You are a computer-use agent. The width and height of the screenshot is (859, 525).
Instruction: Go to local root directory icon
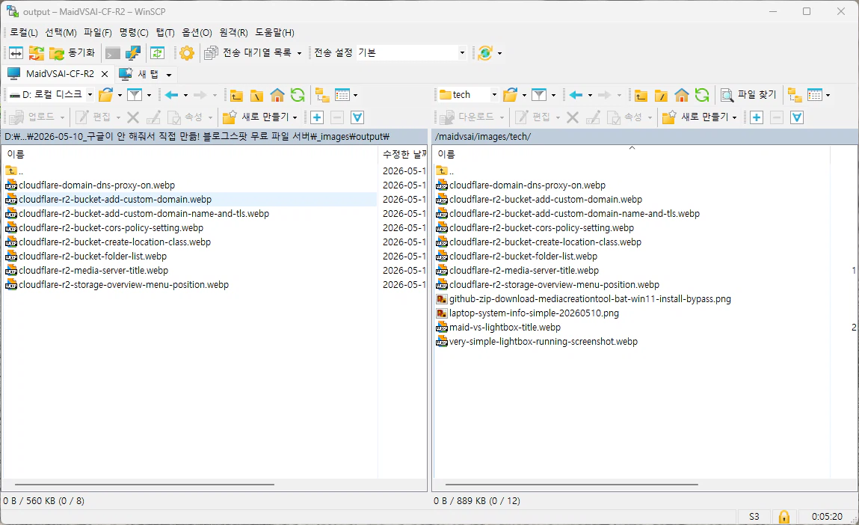pyautogui.click(x=256, y=96)
